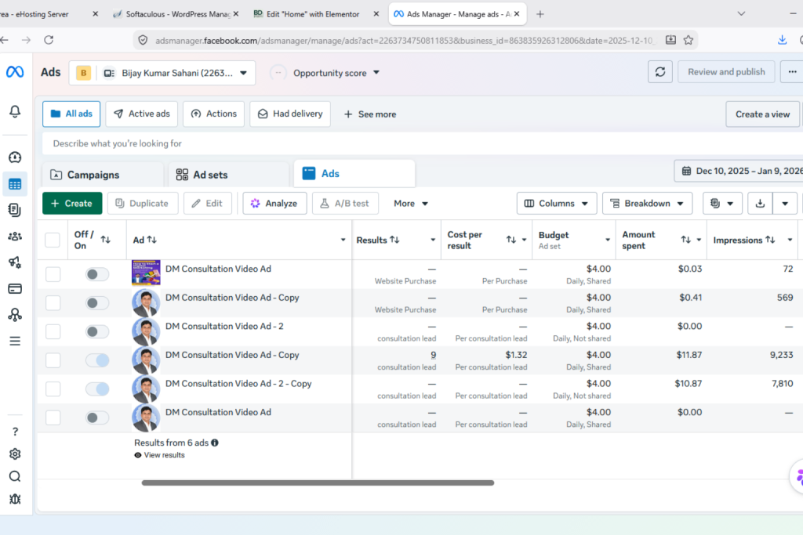Image resolution: width=803 pixels, height=535 pixels.
Task: Click the export download icon button
Action: click(760, 204)
